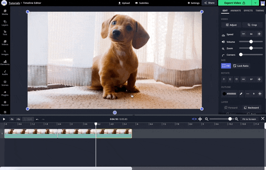The image size is (266, 170).
Task: Select the Text tool in sidebar
Action: (5, 32)
